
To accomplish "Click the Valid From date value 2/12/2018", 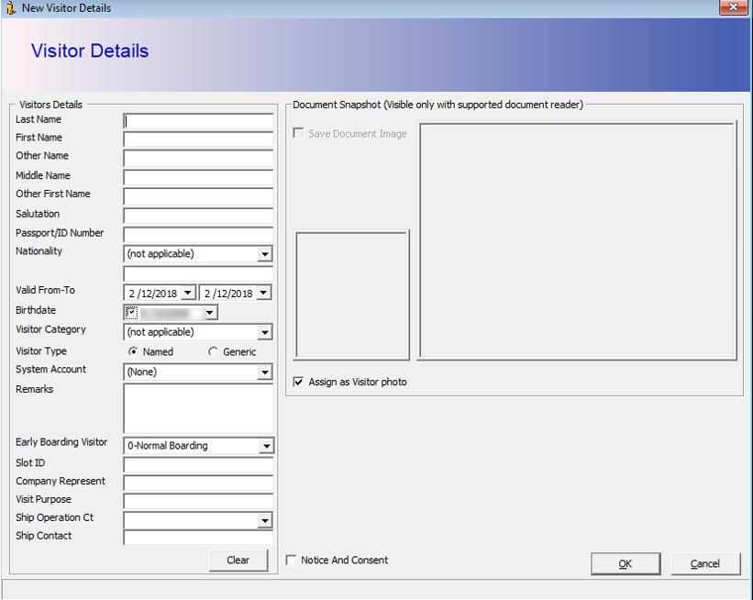I will 153,294.
